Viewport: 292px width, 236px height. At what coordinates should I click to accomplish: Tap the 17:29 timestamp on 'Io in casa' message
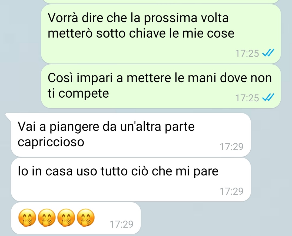(232, 191)
